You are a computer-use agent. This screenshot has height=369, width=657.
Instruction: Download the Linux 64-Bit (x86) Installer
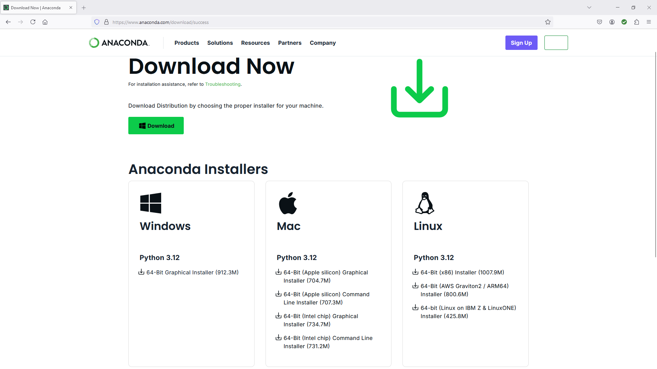(x=462, y=272)
